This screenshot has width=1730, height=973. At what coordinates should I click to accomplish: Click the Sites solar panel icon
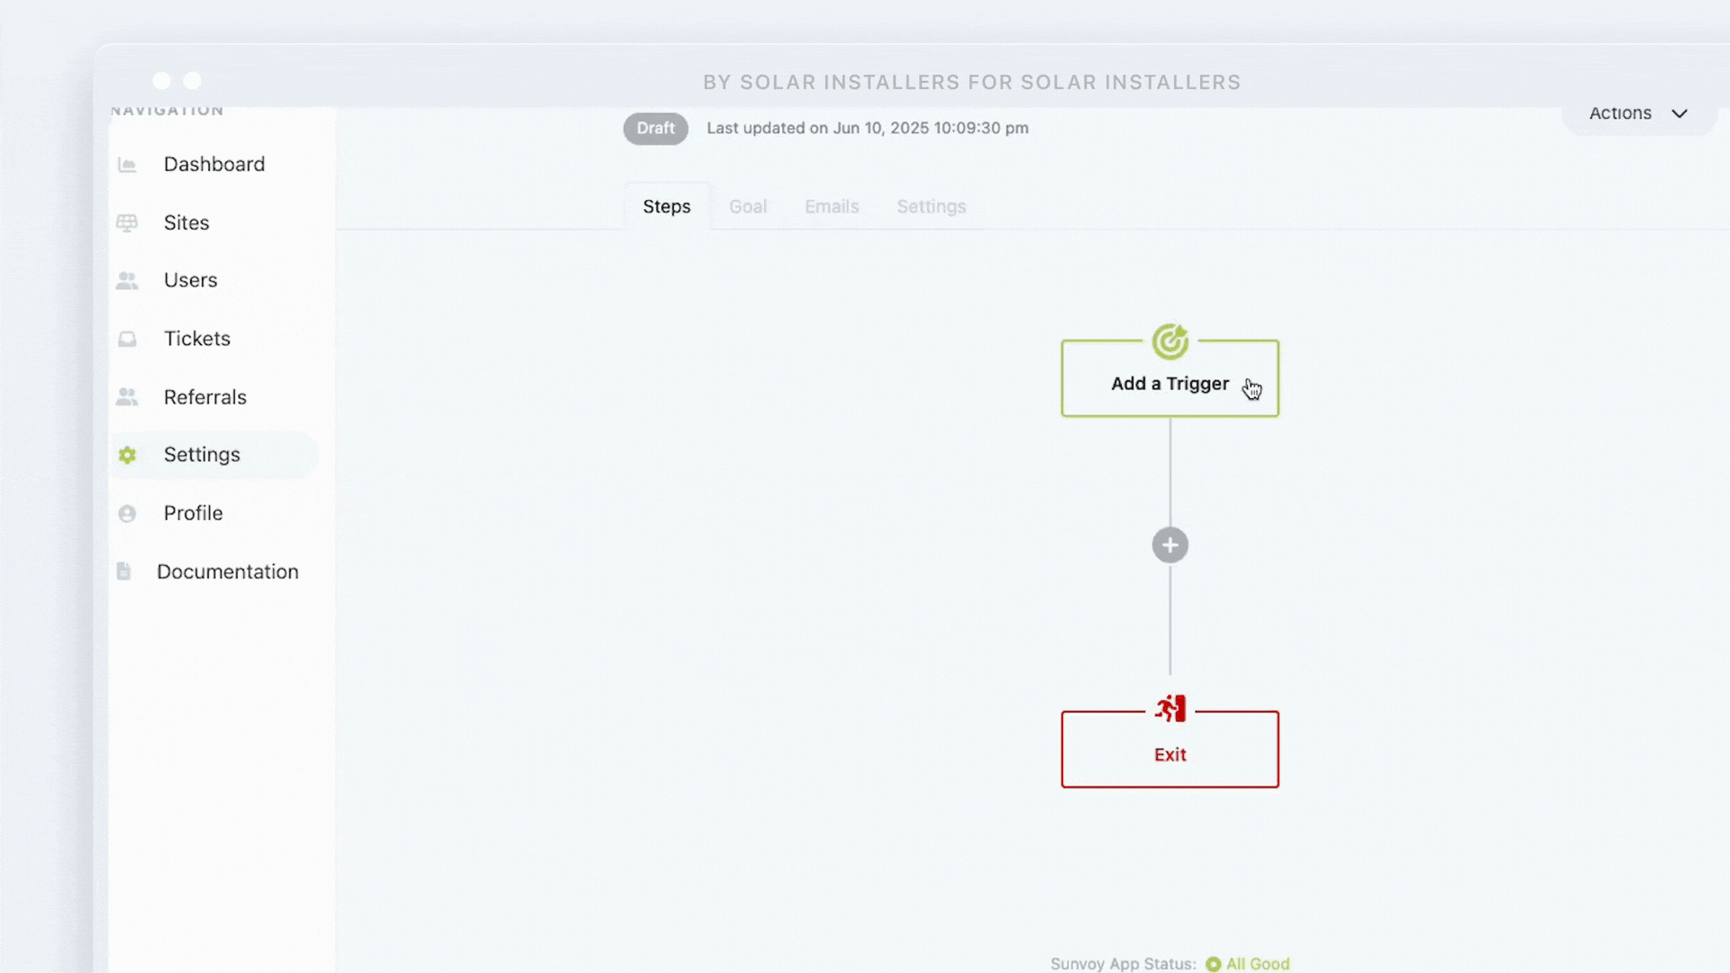(127, 223)
